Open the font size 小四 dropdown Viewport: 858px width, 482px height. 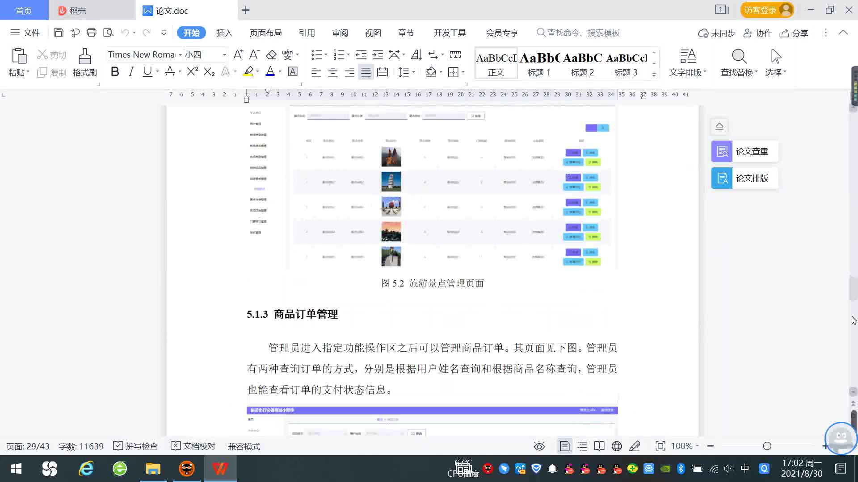point(224,54)
